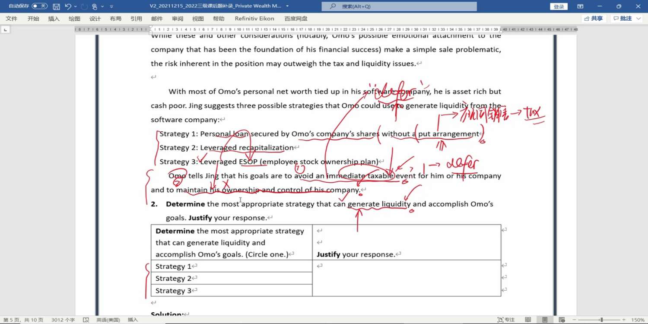Viewport: 648px width, 324px height.
Task: Expand the Undo history dropdown arrow
Action: 76,6
